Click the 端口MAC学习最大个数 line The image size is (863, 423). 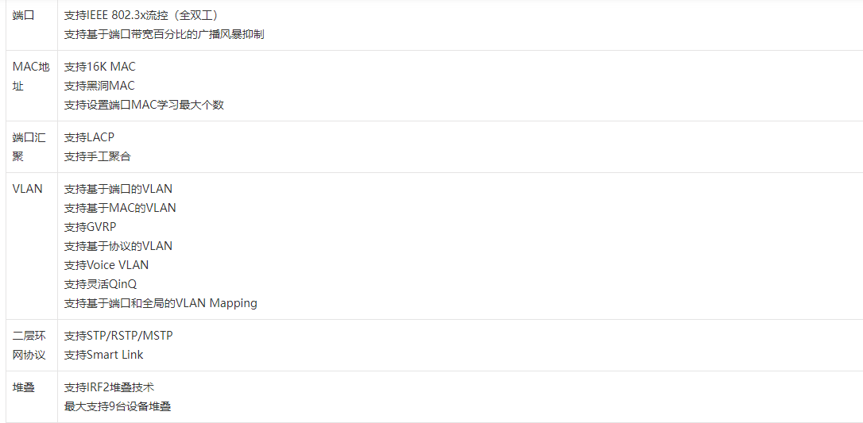[x=144, y=105]
